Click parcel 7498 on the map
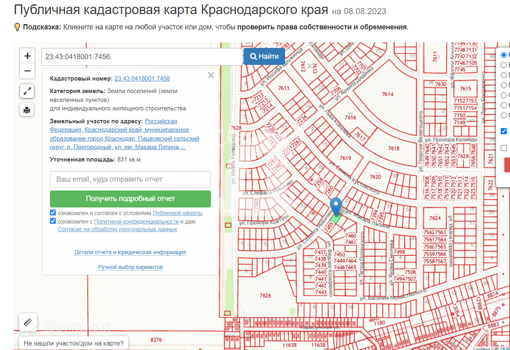 click(x=399, y=252)
